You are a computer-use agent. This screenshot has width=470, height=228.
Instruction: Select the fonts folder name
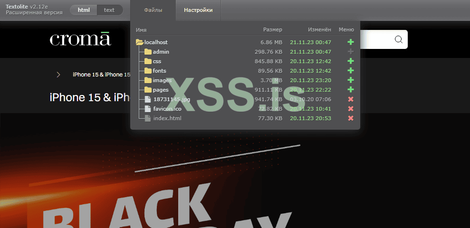[x=160, y=71]
